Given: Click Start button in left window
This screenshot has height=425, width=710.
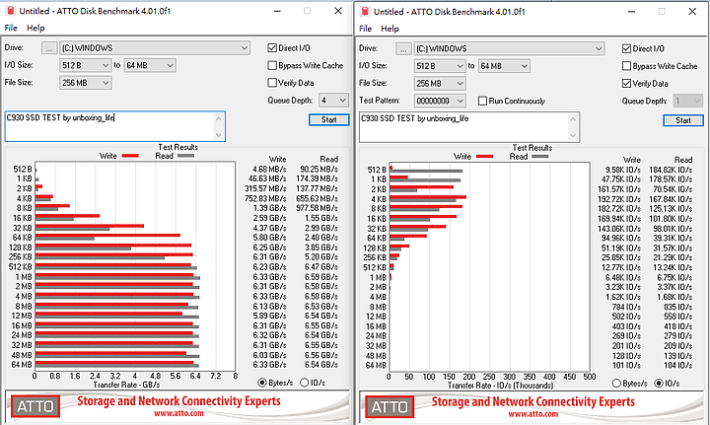Looking at the screenshot, I should pyautogui.click(x=328, y=119).
